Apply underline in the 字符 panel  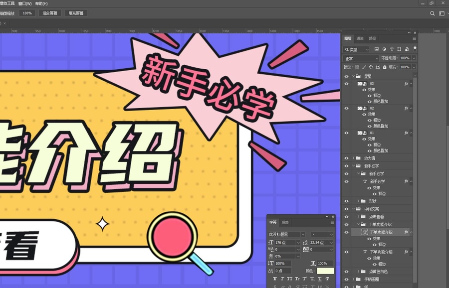(320, 279)
